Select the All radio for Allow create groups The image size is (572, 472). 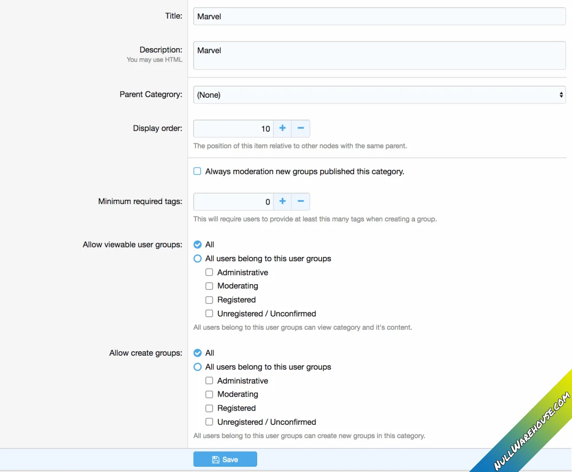(x=197, y=353)
